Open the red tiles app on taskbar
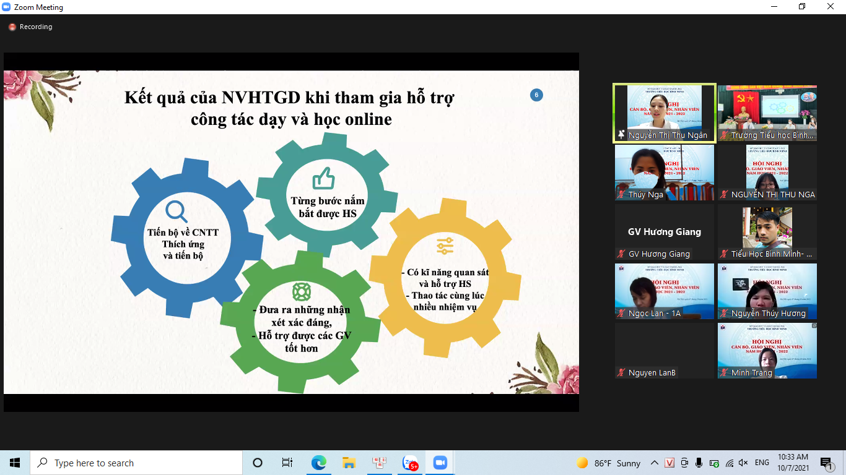Viewport: 846px width, 475px height. (379, 463)
